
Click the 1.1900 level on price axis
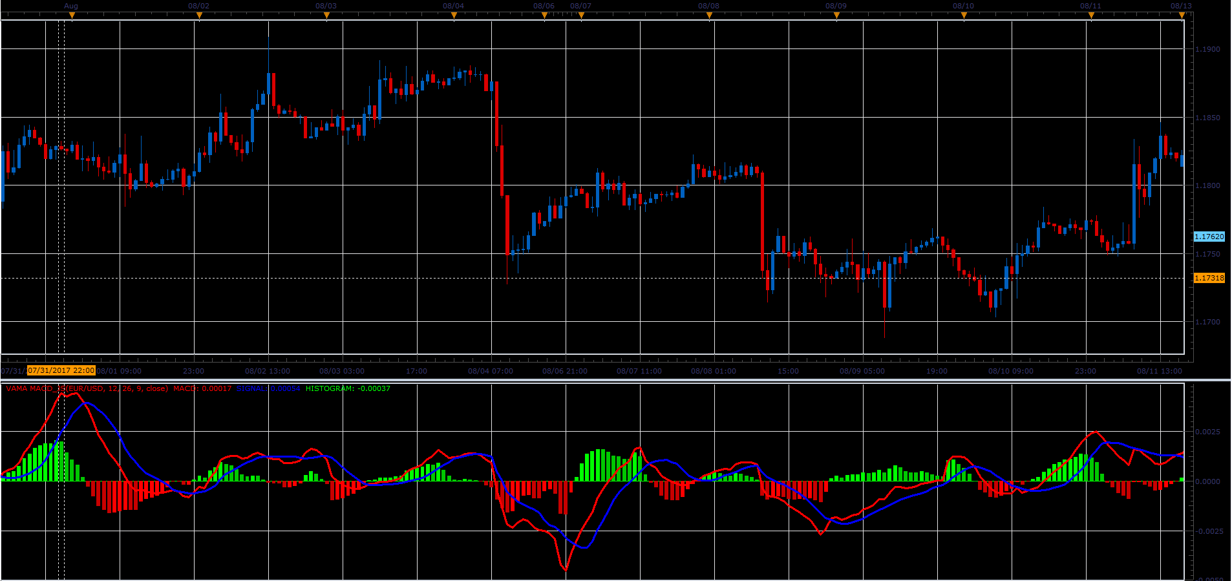click(1208, 49)
